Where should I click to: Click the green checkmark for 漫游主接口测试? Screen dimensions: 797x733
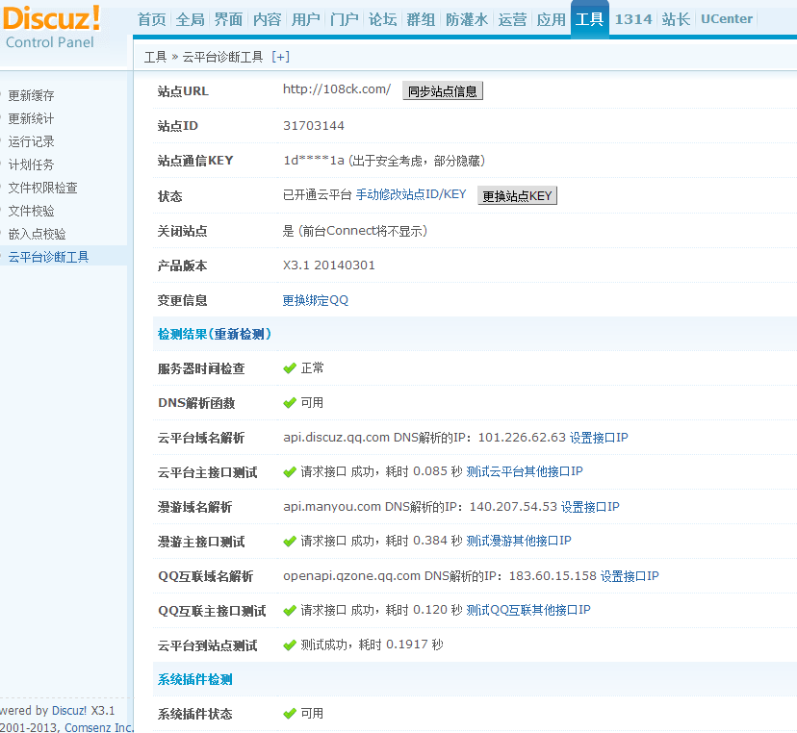pyautogui.click(x=290, y=542)
